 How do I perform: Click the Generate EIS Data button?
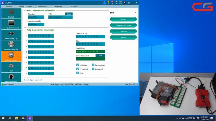tap(123, 26)
